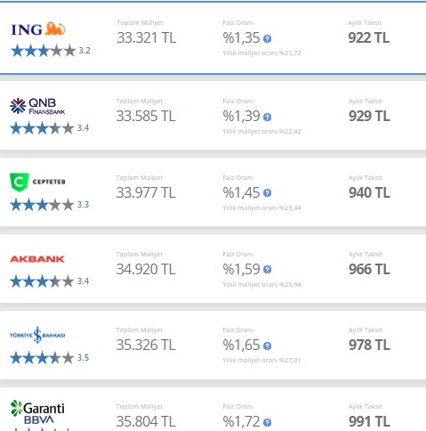
Task: Click help icon beside %1,65 rate
Action: [x=267, y=346]
